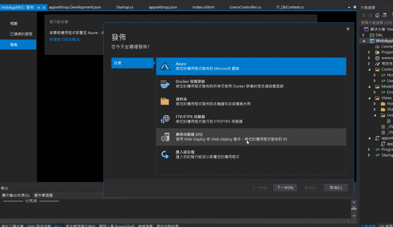
Task: Select the FTP/FTPS globe icon target
Action: [x=165, y=119]
